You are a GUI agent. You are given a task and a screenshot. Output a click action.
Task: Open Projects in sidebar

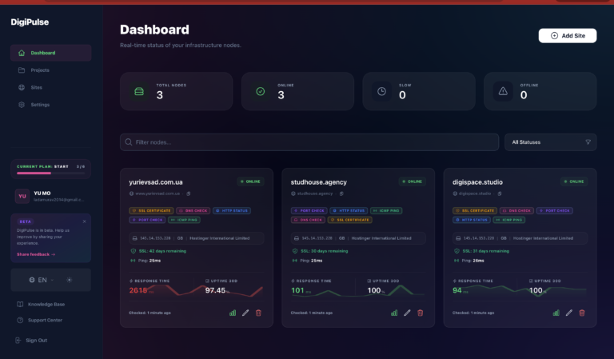(51, 70)
